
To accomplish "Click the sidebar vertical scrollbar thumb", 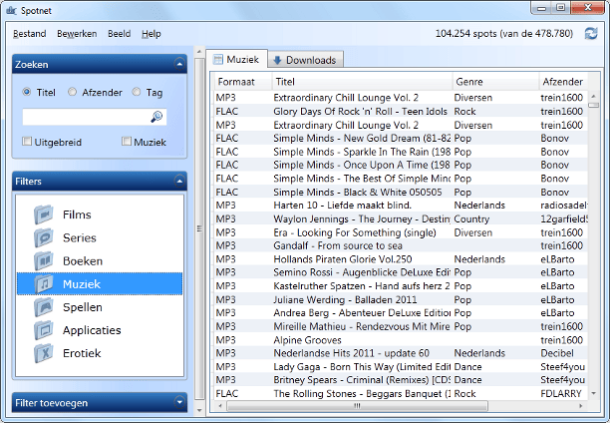I will (x=199, y=228).
